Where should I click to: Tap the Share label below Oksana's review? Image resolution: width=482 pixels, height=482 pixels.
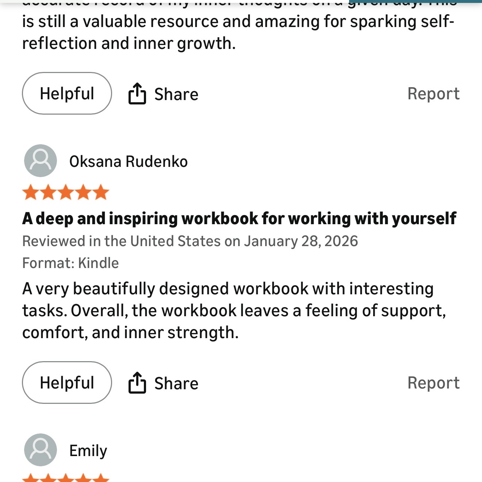[176, 383]
